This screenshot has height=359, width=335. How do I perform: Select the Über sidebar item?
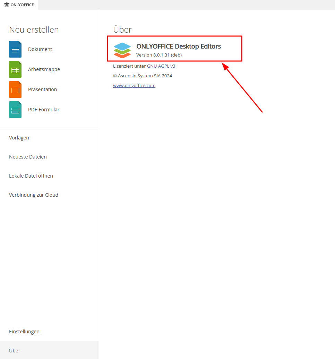pyautogui.click(x=50, y=351)
